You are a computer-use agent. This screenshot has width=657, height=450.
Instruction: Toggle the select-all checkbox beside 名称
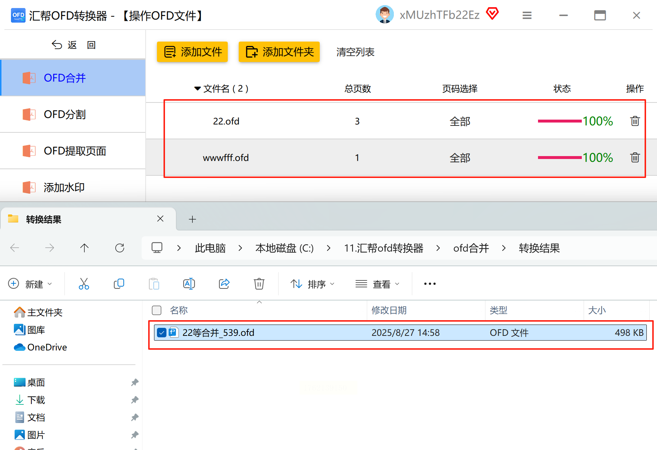[157, 310]
